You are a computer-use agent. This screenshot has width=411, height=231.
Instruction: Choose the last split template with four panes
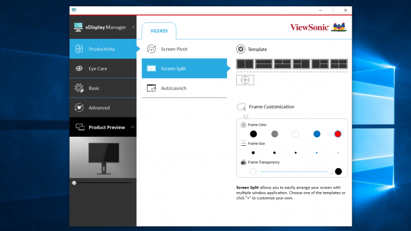[339, 64]
